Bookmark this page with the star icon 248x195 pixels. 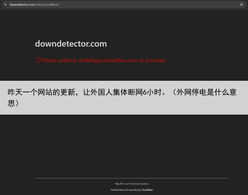(x=241, y=5)
